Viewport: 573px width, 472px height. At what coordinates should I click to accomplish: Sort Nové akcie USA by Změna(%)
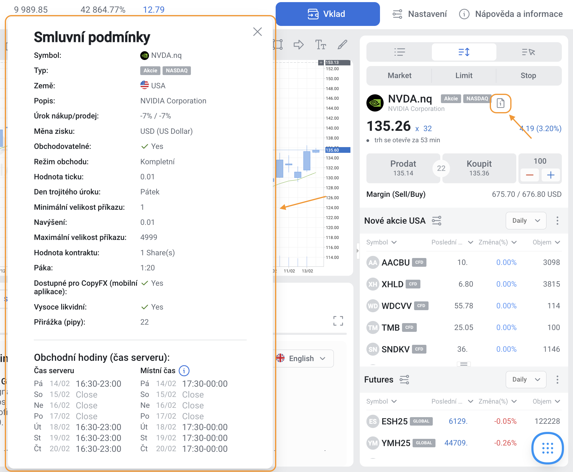(498, 242)
